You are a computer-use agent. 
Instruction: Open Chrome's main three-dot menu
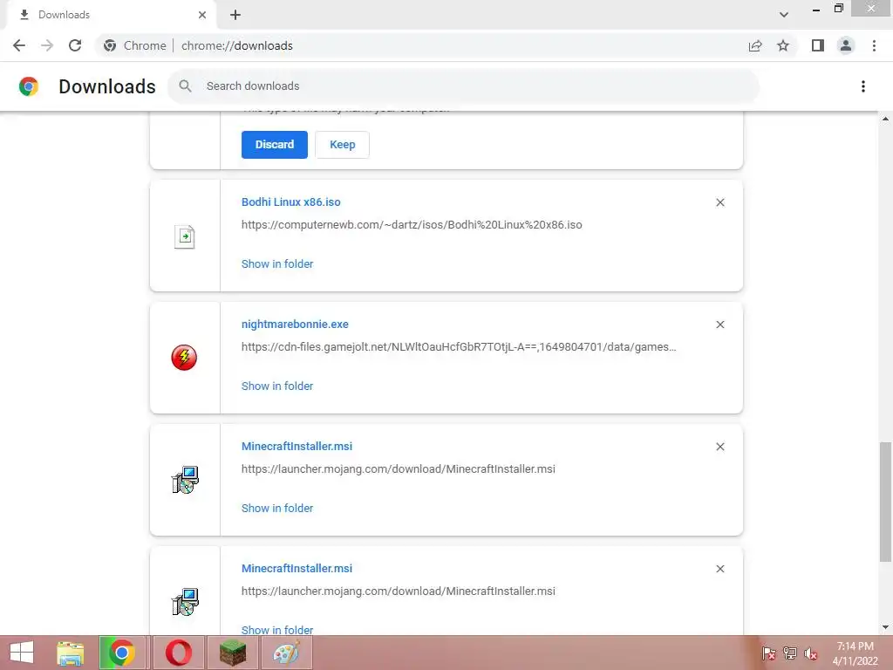[874, 45]
